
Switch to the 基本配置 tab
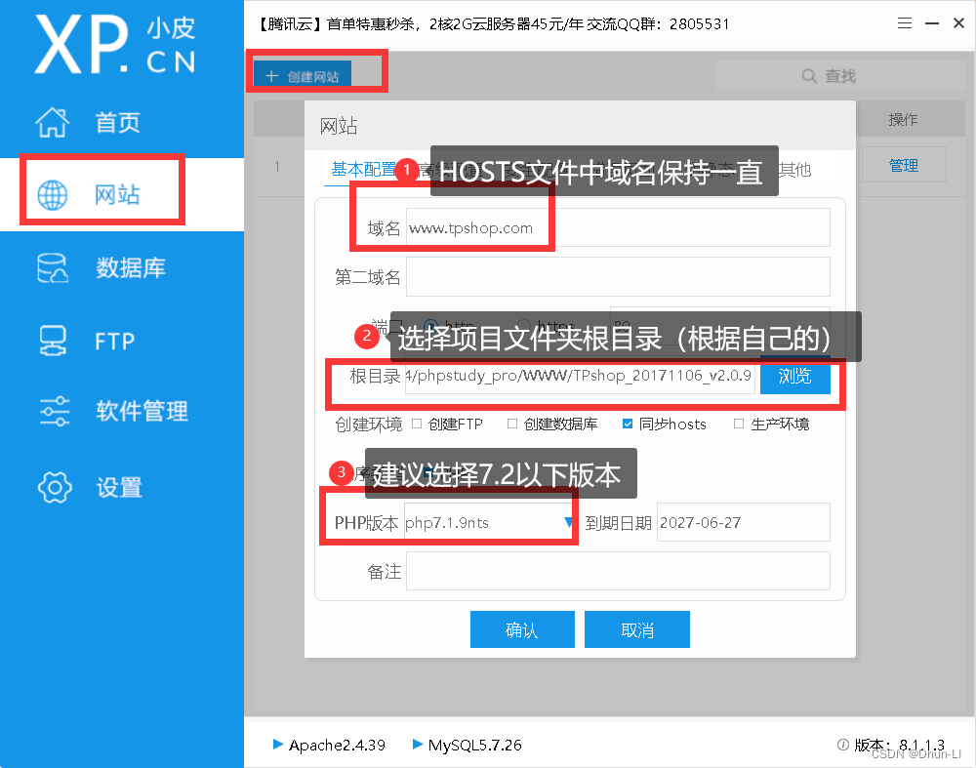(363, 169)
